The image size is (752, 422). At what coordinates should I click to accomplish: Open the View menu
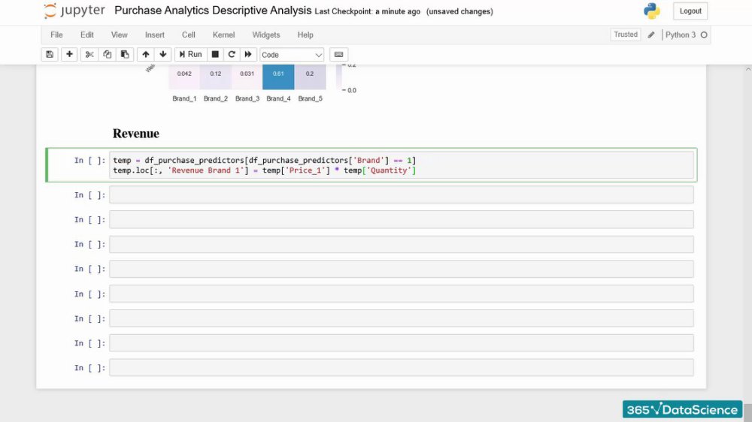(120, 35)
